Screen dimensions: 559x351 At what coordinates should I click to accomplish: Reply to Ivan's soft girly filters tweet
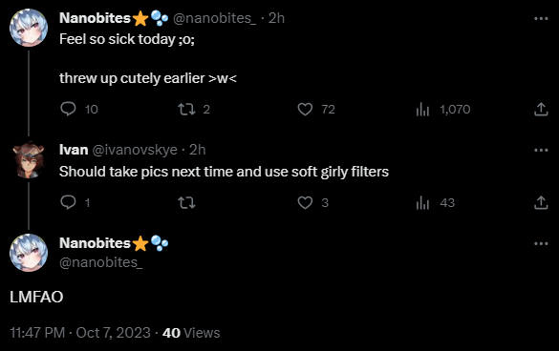click(75, 202)
